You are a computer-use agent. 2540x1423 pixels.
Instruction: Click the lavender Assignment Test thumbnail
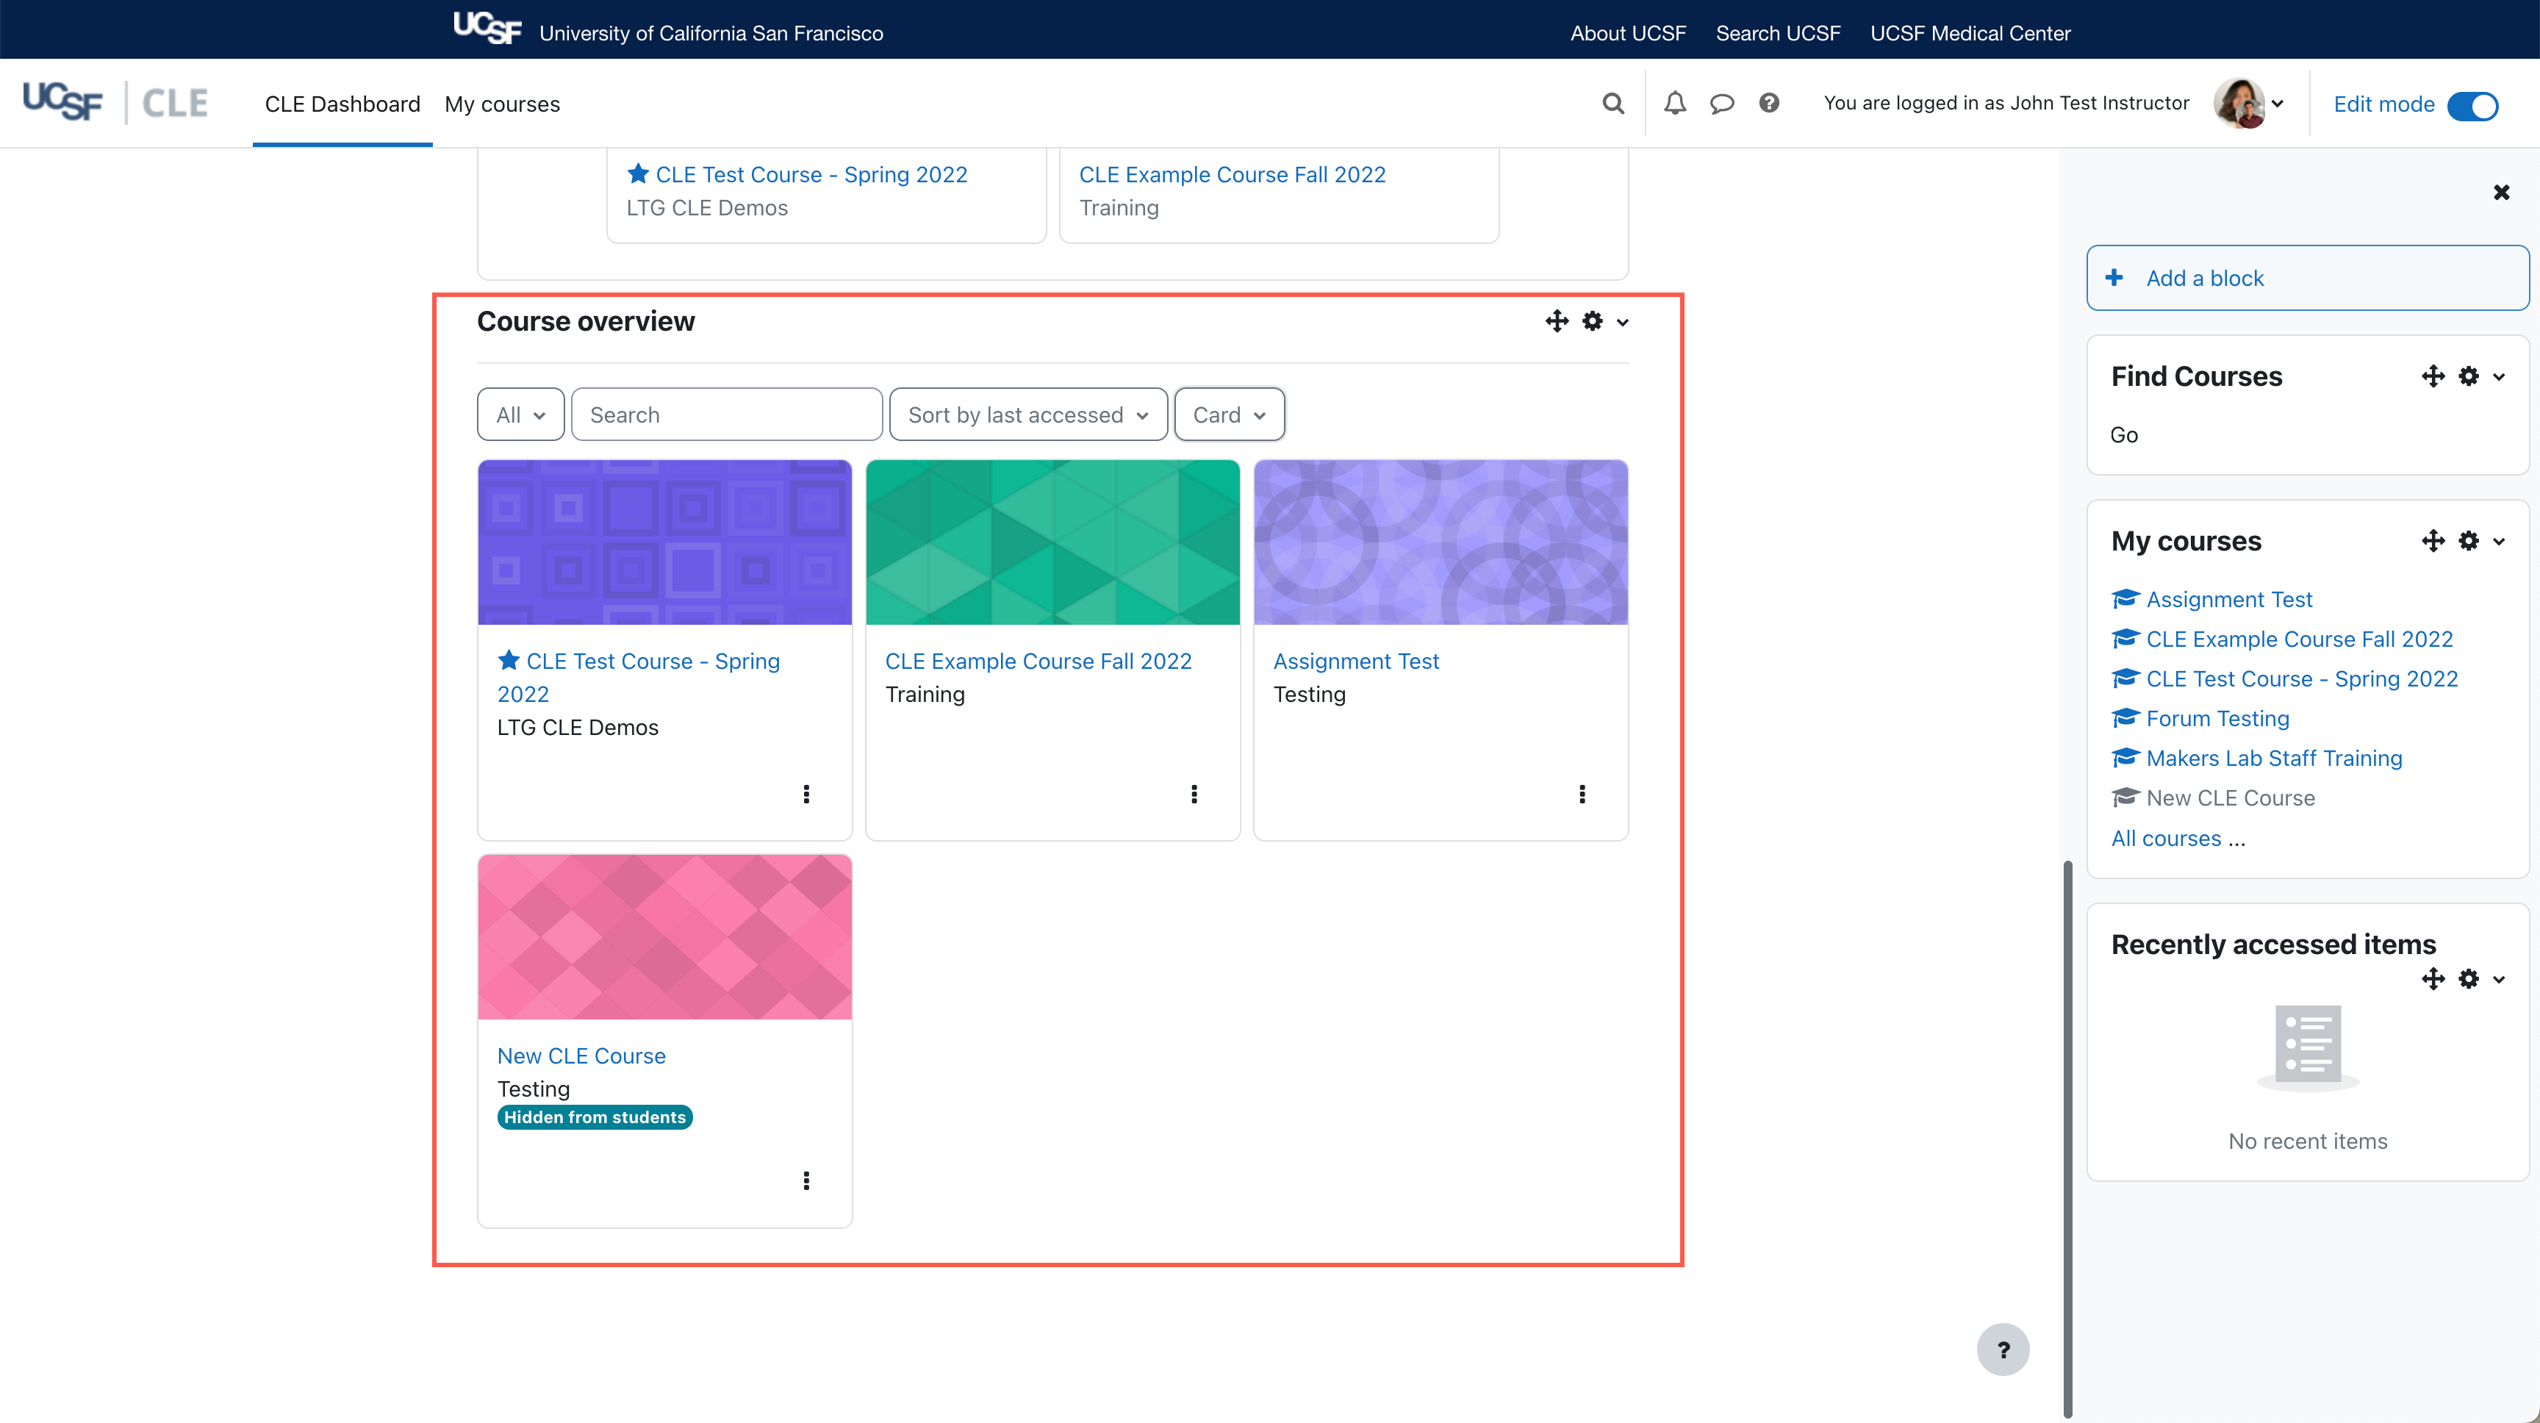(1441, 542)
